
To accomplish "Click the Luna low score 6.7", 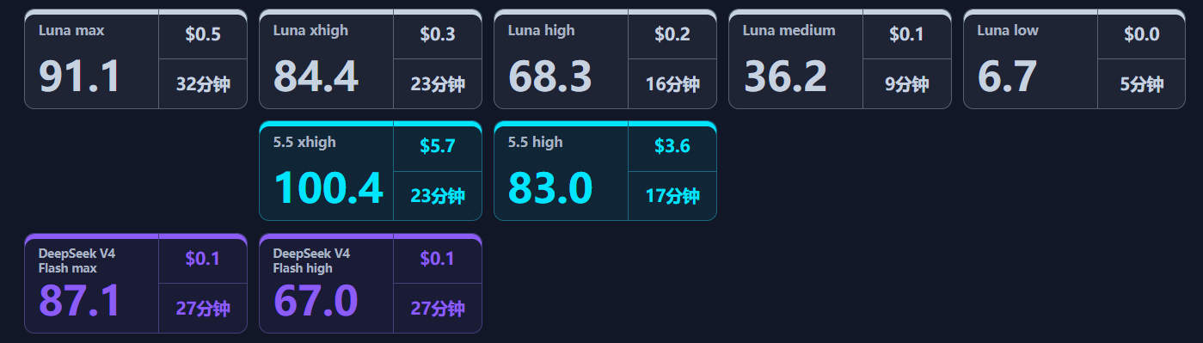I will click(1007, 77).
